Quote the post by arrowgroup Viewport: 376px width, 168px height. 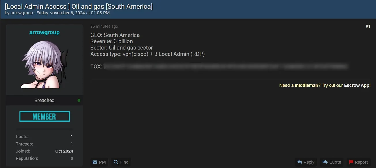coord(332,162)
